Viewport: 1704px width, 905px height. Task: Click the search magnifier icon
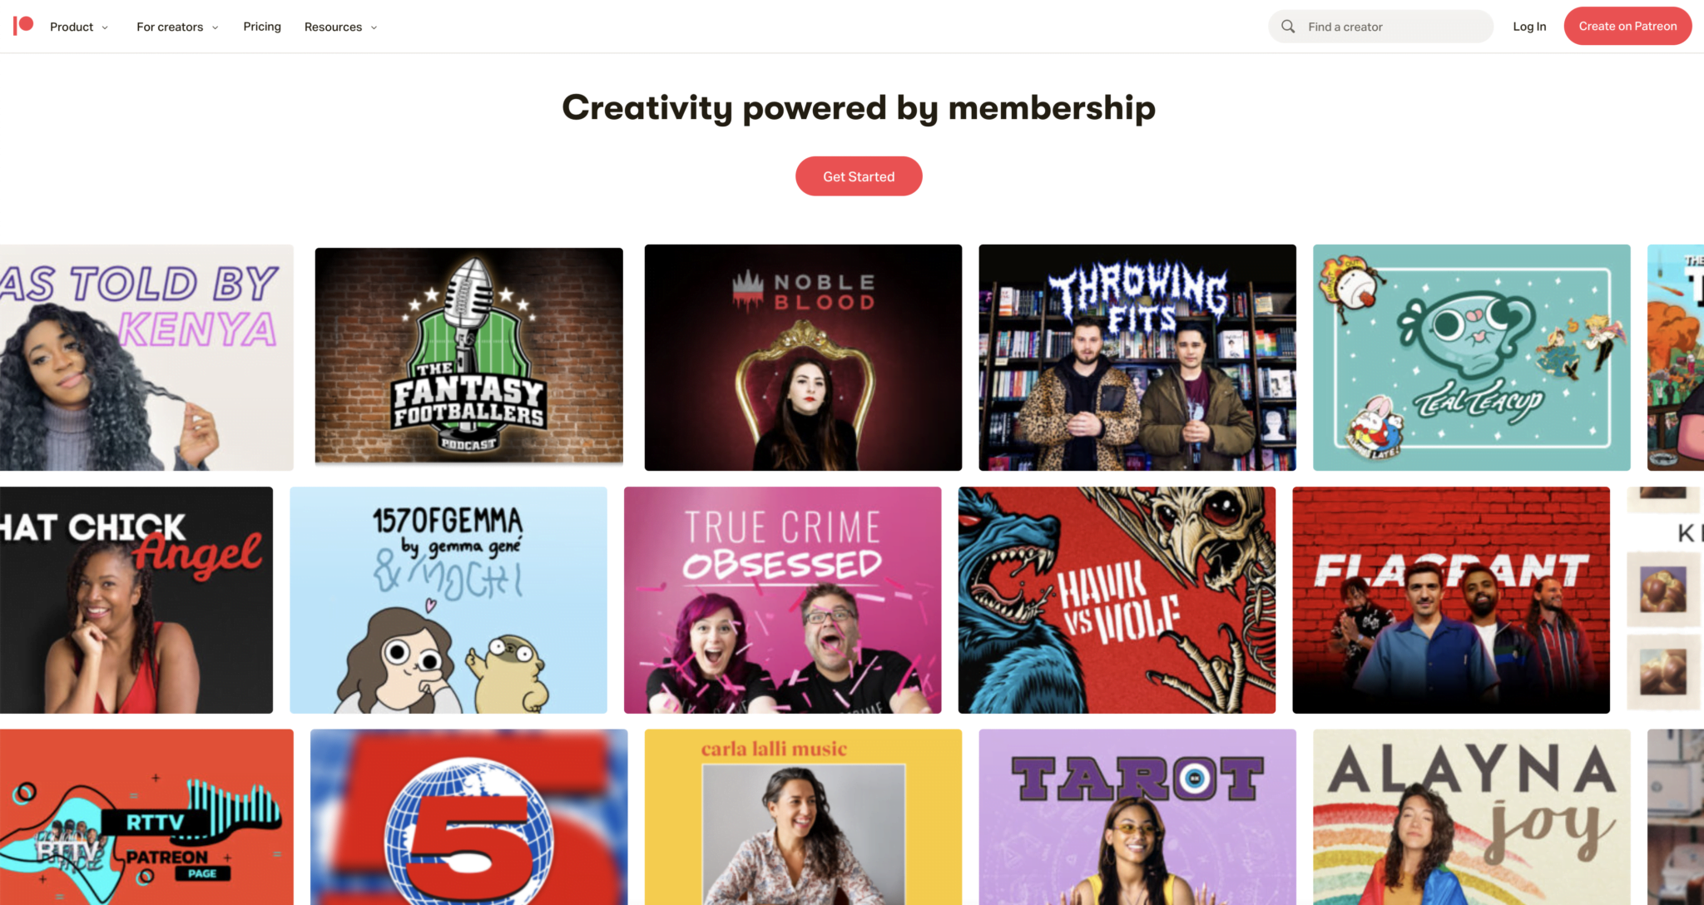point(1288,27)
